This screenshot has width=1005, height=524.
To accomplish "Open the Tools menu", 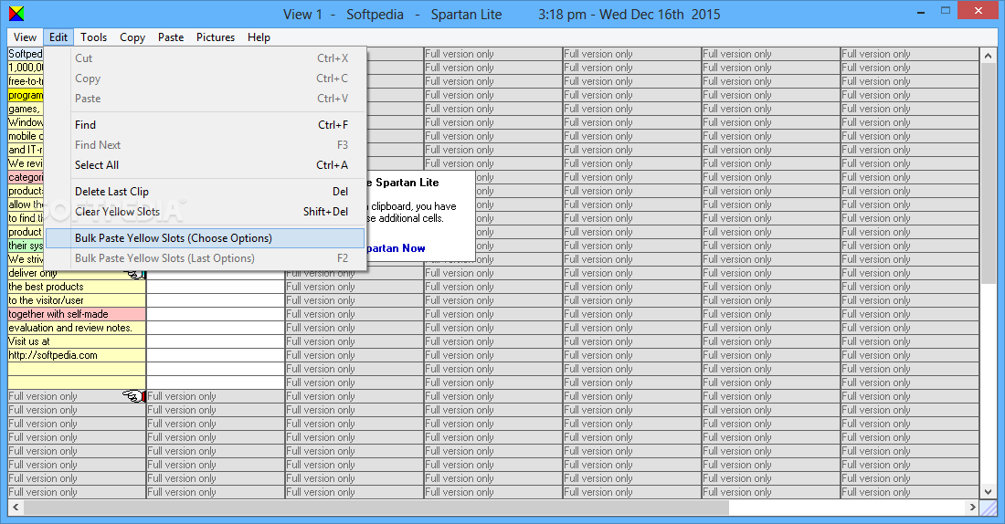I will (93, 37).
